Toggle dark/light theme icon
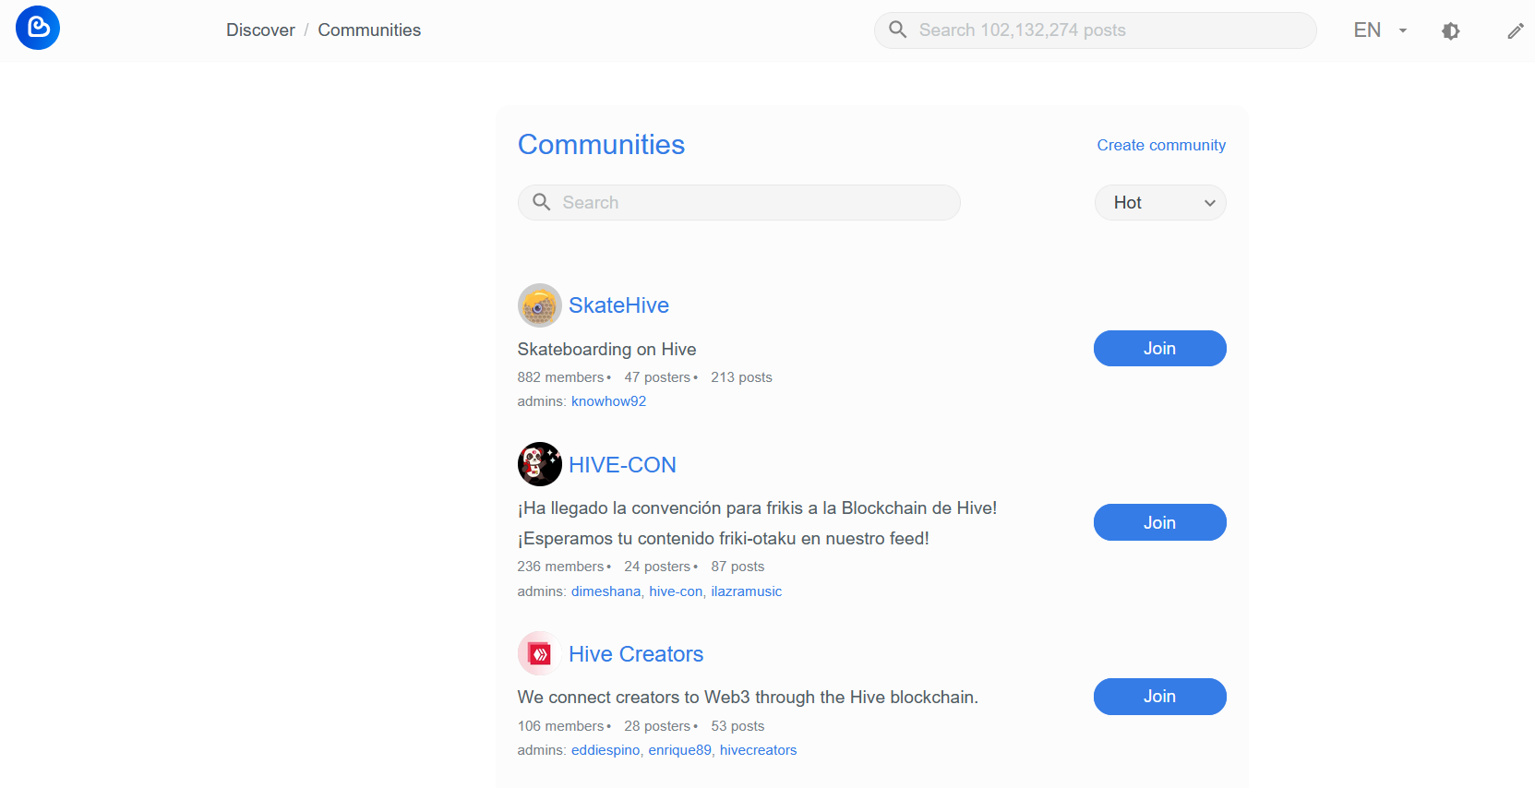1535x788 pixels. (1450, 30)
